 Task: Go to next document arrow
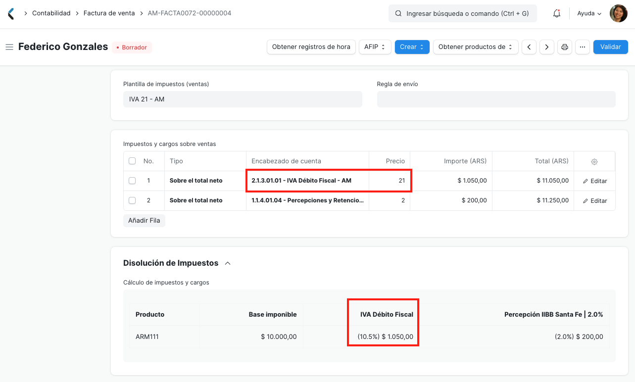coord(547,47)
